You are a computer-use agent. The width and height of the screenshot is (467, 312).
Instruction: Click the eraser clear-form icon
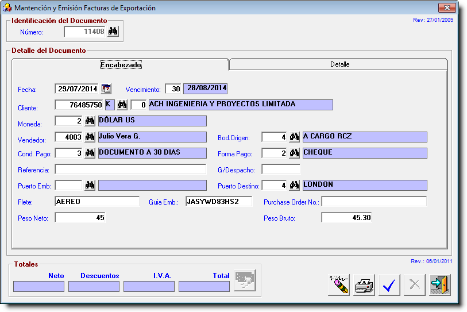(x=339, y=285)
